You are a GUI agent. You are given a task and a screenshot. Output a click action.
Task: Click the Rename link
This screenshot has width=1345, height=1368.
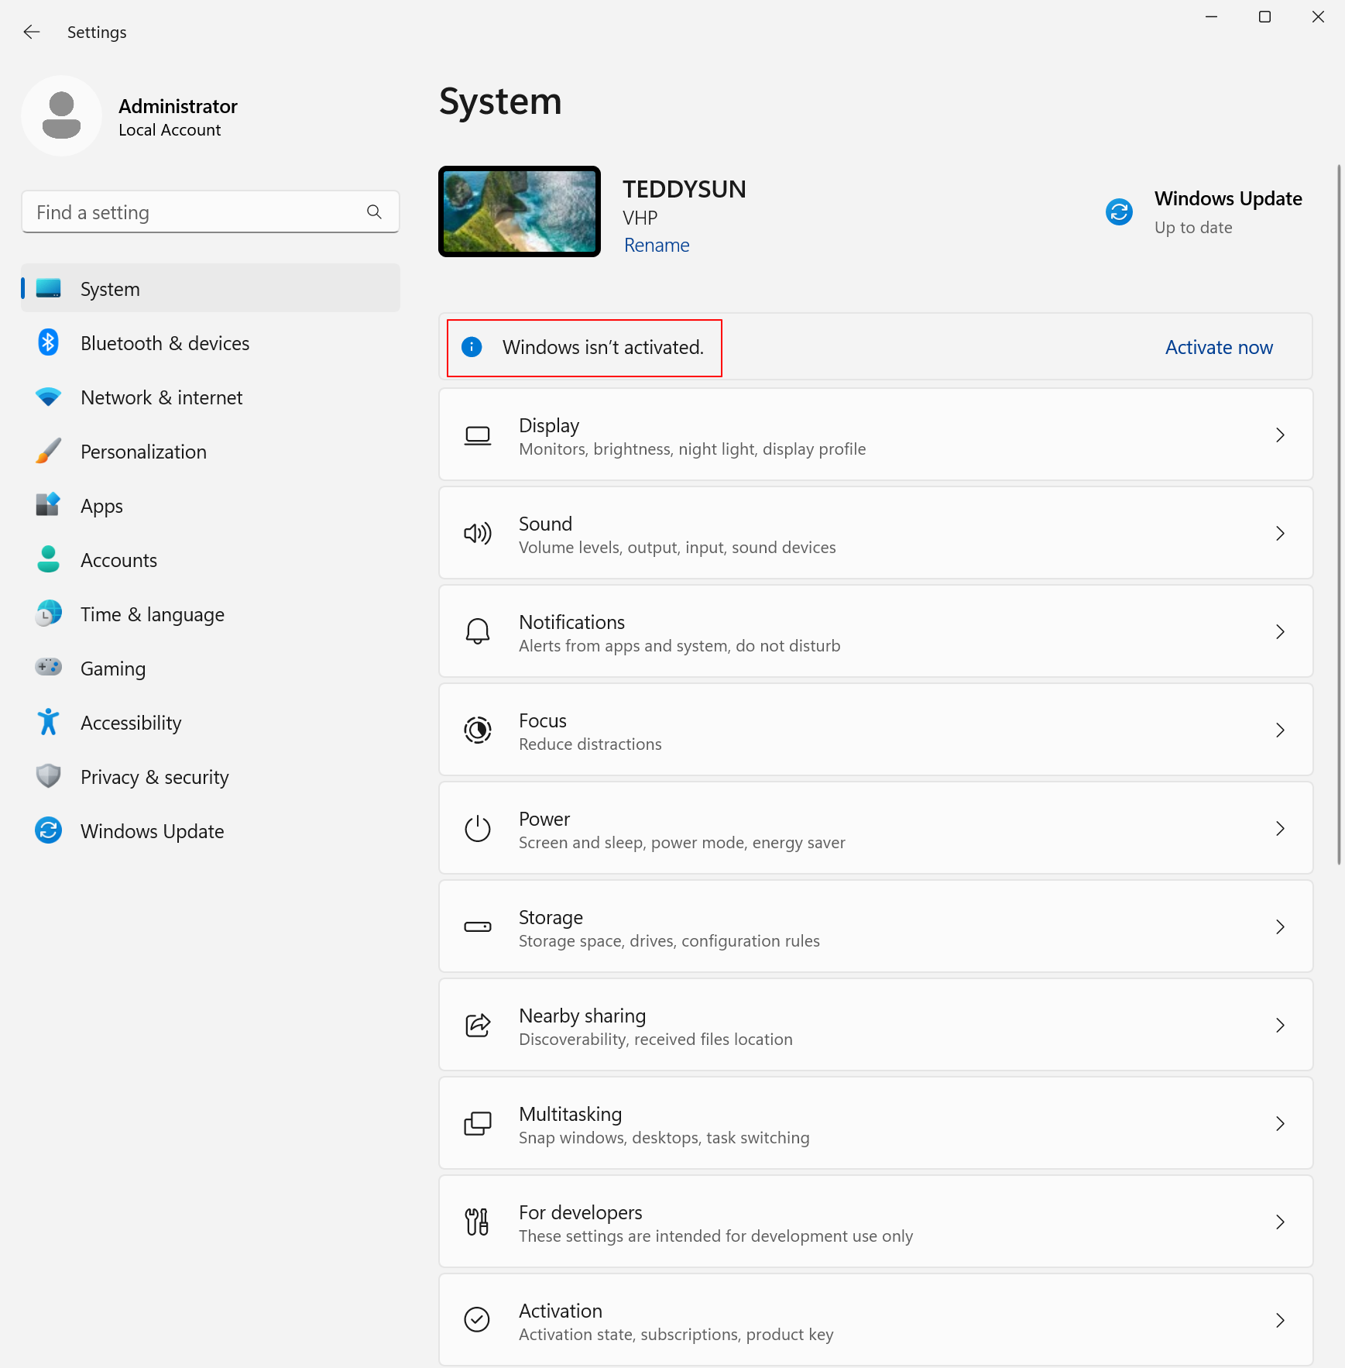click(x=657, y=246)
